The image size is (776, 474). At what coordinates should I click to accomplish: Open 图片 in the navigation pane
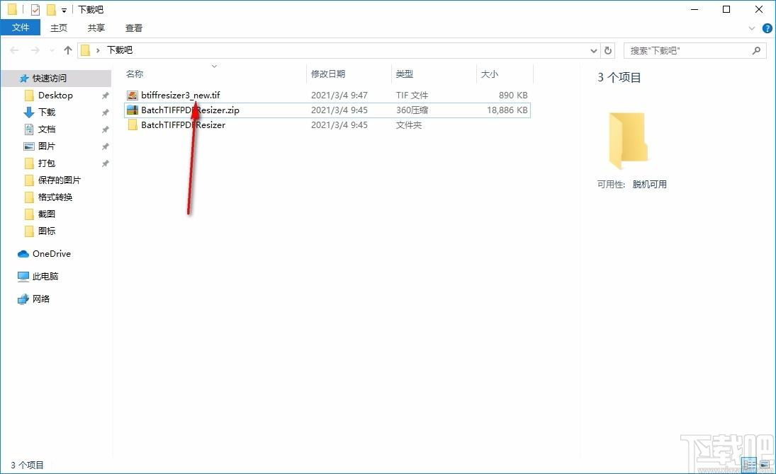click(47, 146)
